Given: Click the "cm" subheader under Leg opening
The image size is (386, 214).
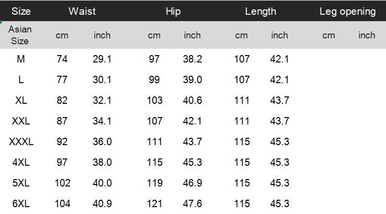Looking at the screenshot, I should click(x=329, y=35).
